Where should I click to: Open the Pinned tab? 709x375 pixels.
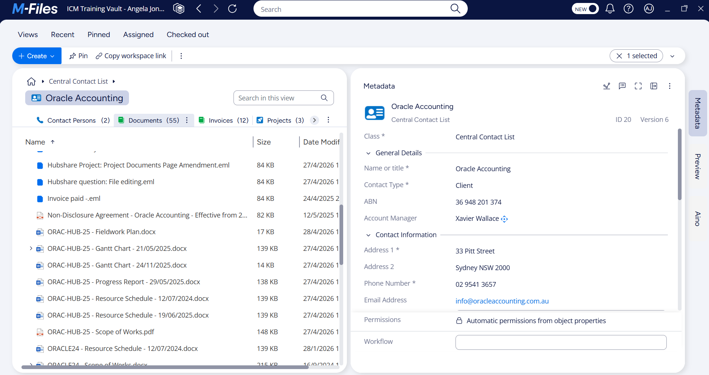(99, 34)
